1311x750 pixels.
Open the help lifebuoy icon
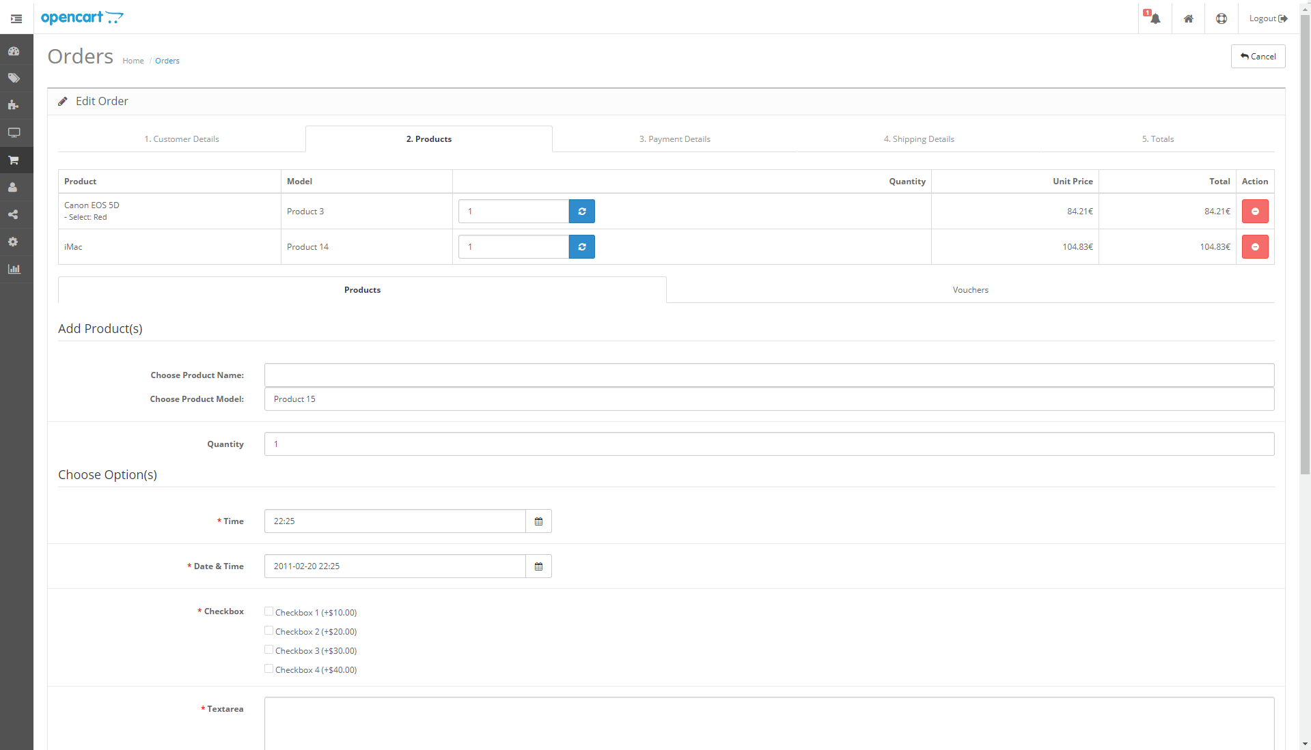click(1222, 18)
